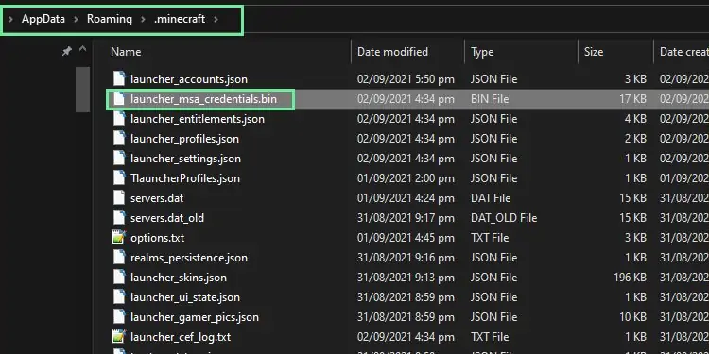Click the 2 KB size cell

point(635,139)
